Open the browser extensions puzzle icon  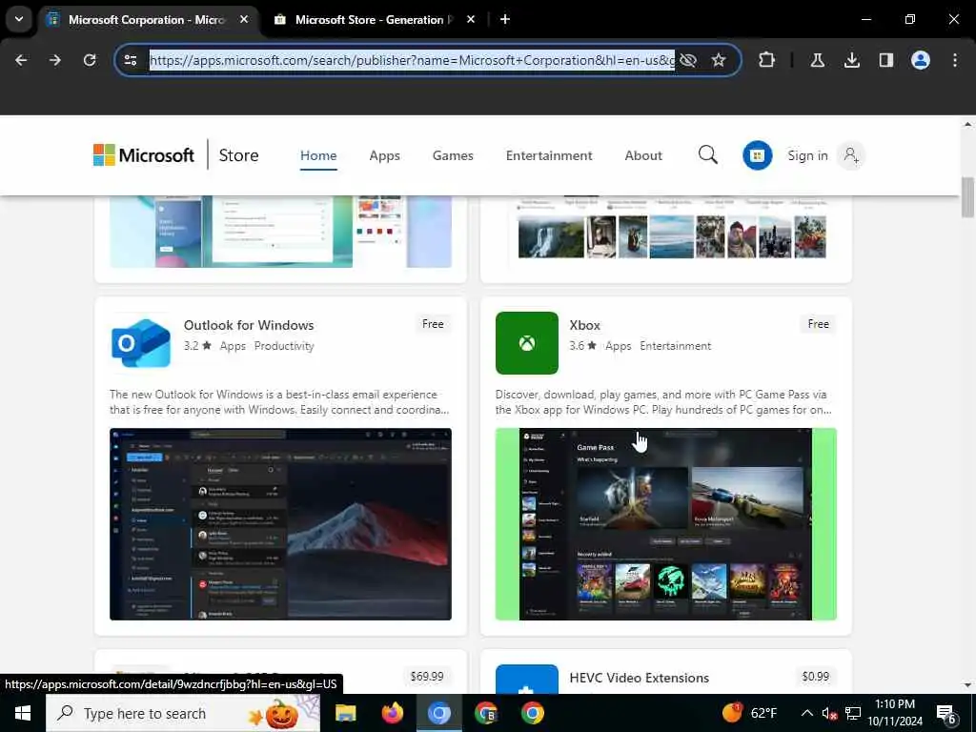tap(767, 60)
